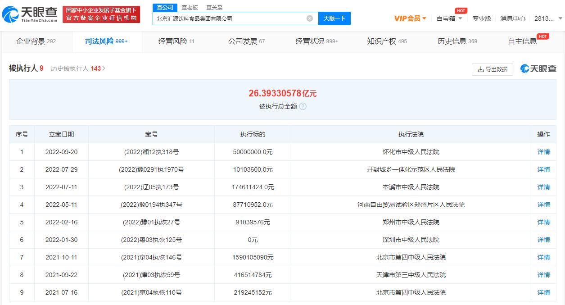Click the amount 10103600.0元
The height and width of the screenshot is (305, 565).
coord(253,169)
